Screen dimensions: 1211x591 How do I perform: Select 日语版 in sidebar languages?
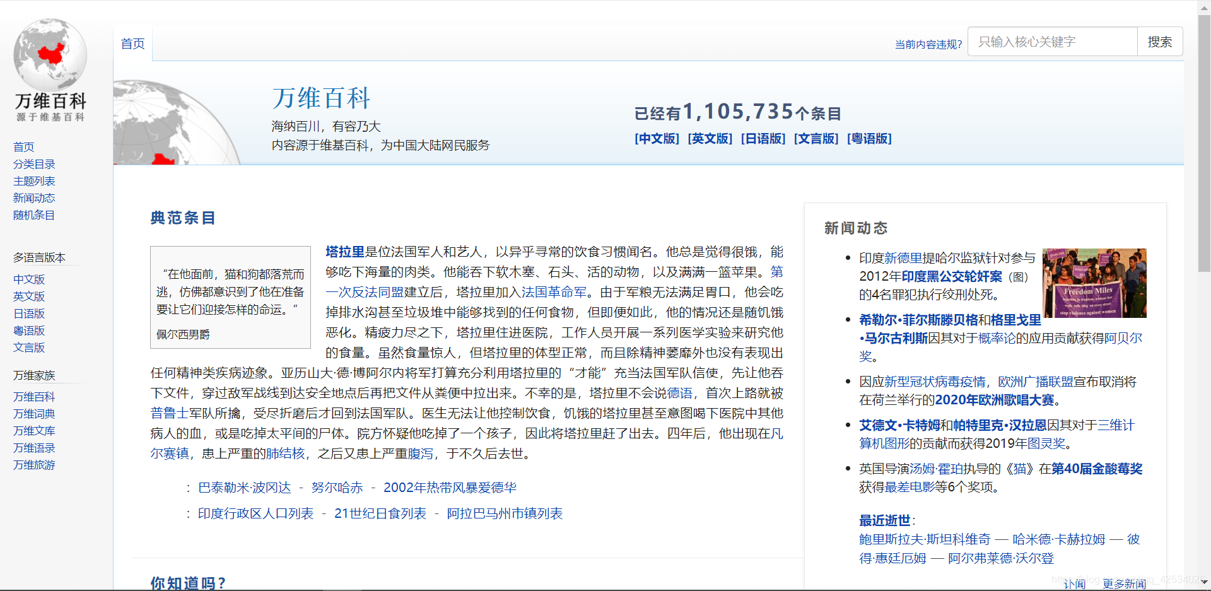(29, 313)
